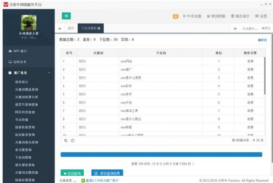Screen dimensions: 273x183
Task: Expand the user profile dropdown under avatar
Action: click(28, 37)
